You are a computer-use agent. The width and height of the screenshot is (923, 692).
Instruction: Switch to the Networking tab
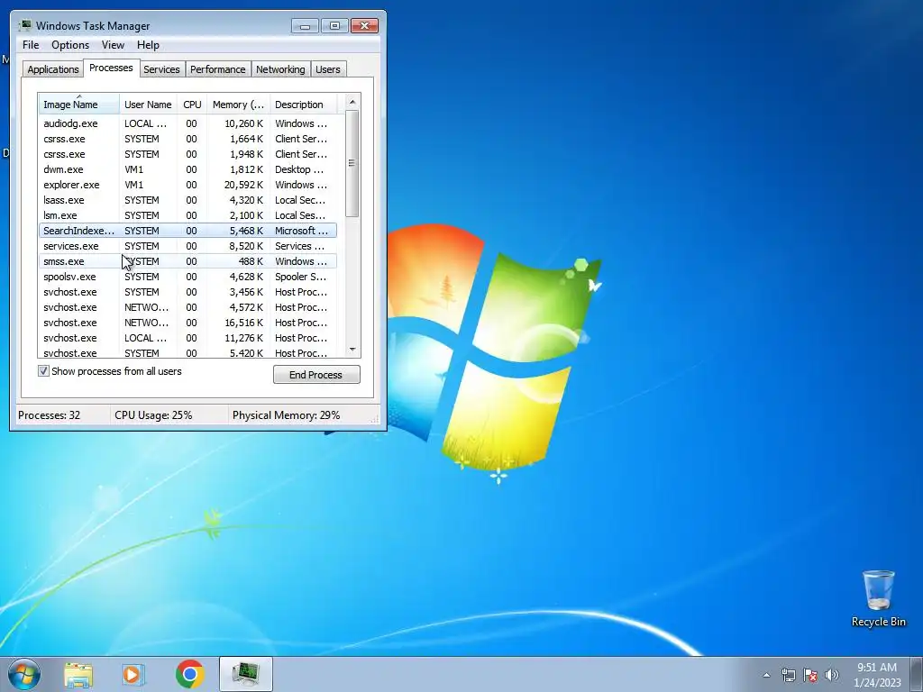[x=281, y=69]
